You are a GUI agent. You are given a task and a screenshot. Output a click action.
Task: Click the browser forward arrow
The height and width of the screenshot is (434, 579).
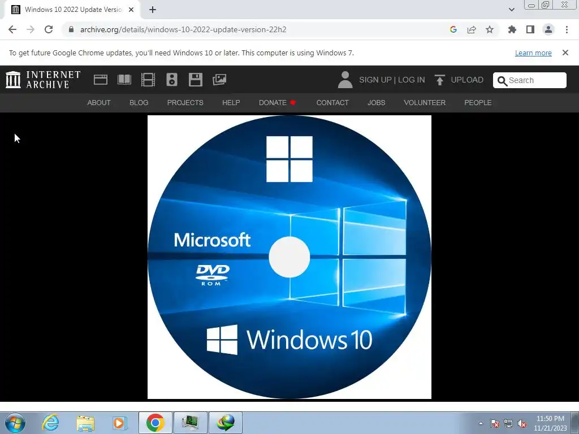[31, 29]
